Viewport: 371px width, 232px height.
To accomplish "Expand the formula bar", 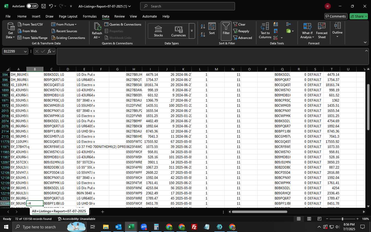I will [366, 51].
